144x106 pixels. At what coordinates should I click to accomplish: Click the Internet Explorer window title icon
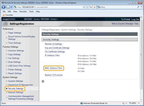(x=3, y=3)
